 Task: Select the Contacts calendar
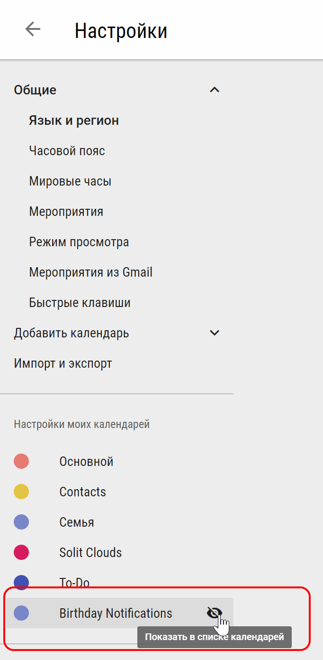[82, 492]
